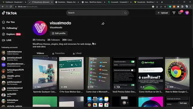This screenshot has height=109, width=193.
Task: Click the browser share page icon
Action: click(161, 7)
